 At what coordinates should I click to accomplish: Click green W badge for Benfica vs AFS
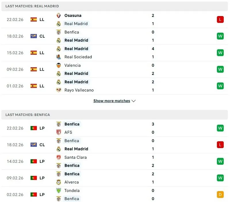coord(220,128)
